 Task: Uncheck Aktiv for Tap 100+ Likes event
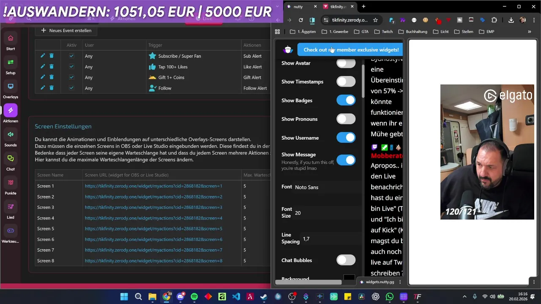71,67
